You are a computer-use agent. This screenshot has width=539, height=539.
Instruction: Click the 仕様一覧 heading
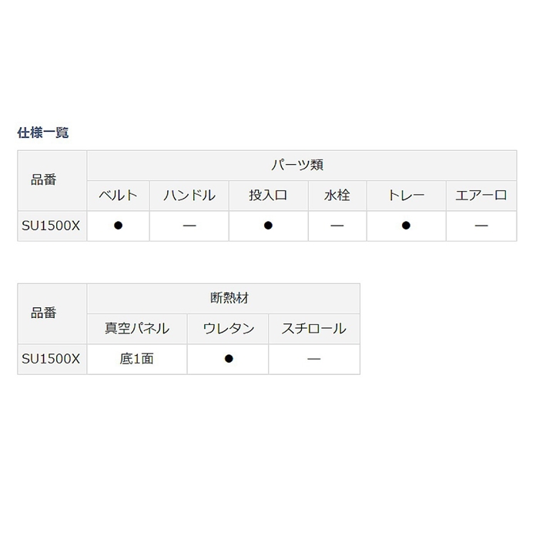coord(43,132)
